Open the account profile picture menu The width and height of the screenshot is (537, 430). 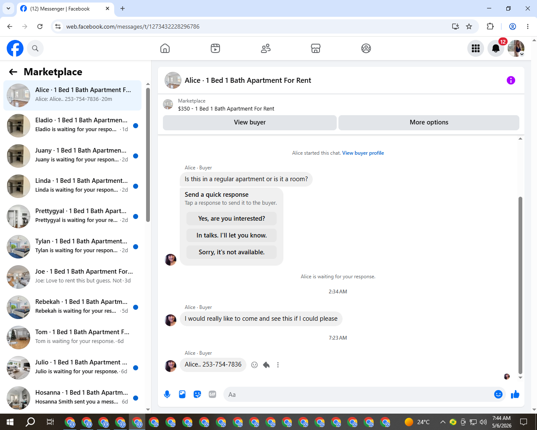click(516, 48)
